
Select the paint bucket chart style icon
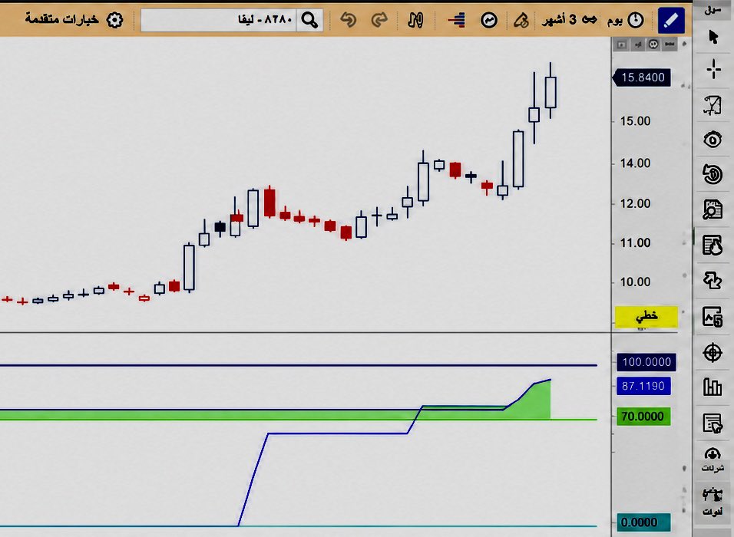521,20
